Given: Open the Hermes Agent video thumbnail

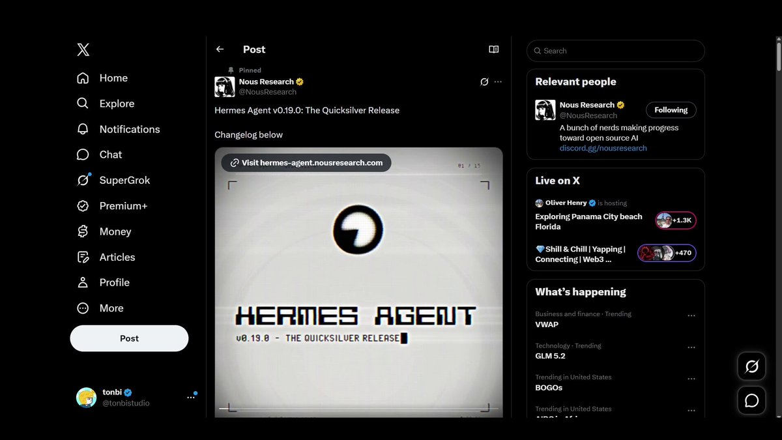Looking at the screenshot, I should 358,282.
